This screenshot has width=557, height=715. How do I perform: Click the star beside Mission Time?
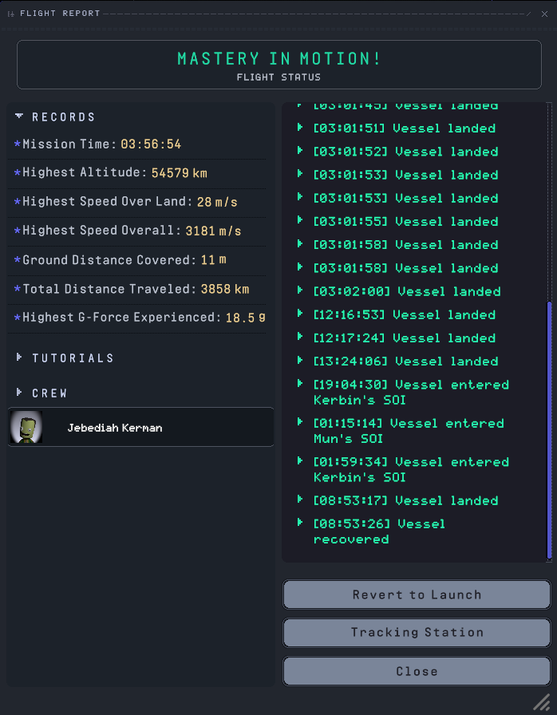(18, 144)
